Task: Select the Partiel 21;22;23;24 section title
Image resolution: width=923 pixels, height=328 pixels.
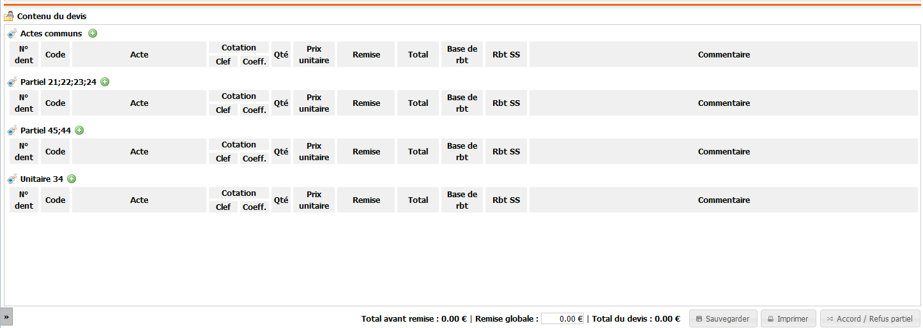Action: tap(58, 82)
